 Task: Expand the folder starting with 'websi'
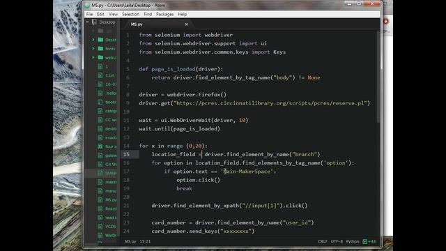[93, 57]
